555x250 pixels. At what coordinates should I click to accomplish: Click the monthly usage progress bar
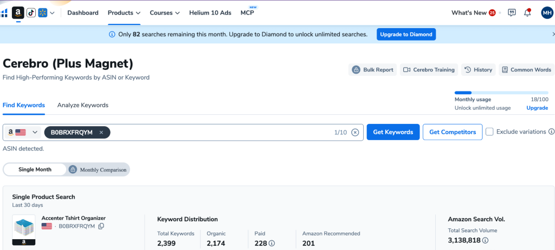point(501,93)
